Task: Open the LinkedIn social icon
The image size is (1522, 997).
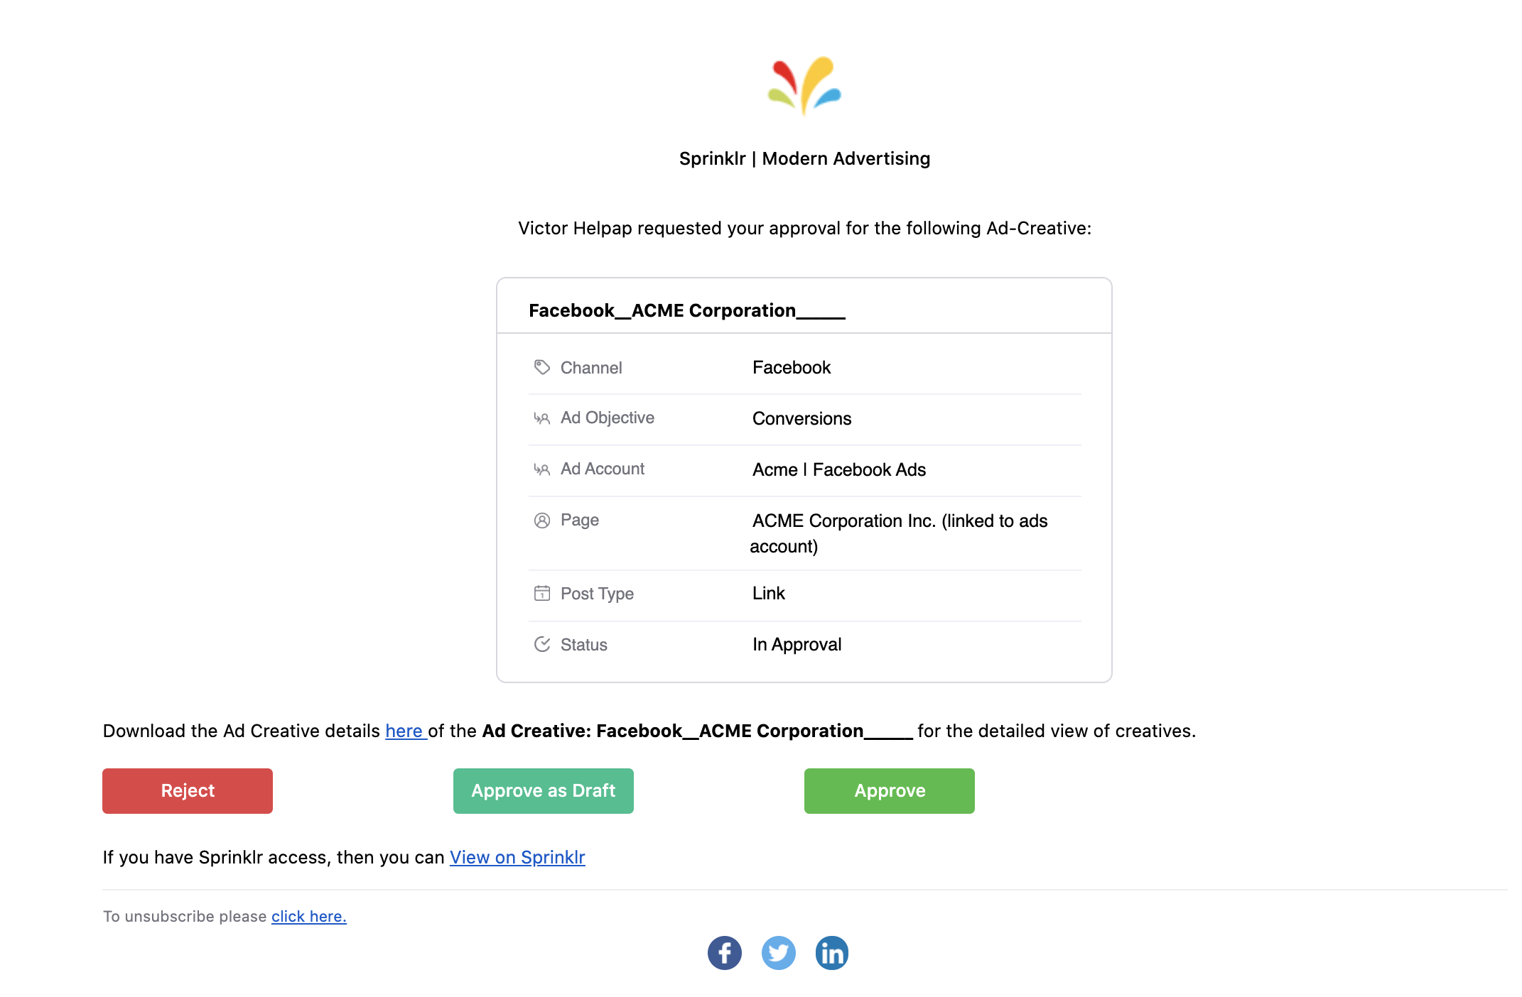Action: [832, 953]
